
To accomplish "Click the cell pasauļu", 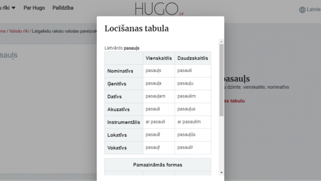I will (193, 84).
